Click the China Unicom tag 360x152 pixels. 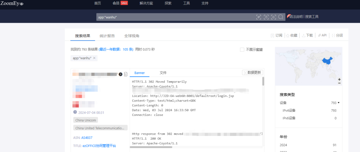click(x=86, y=120)
